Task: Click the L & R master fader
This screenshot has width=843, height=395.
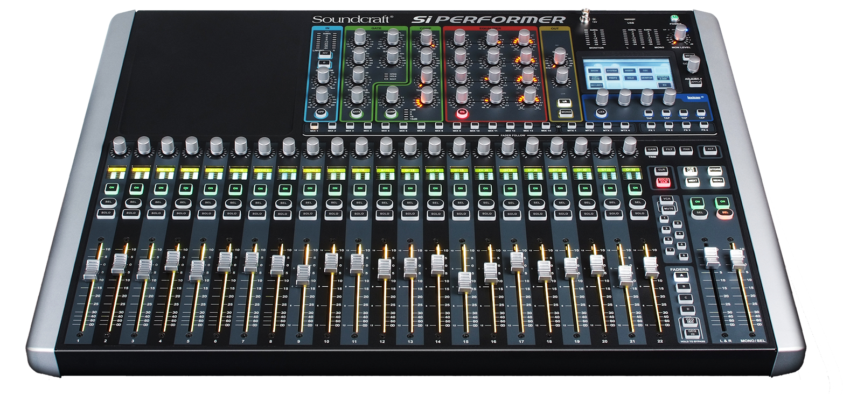Action: coord(712,257)
